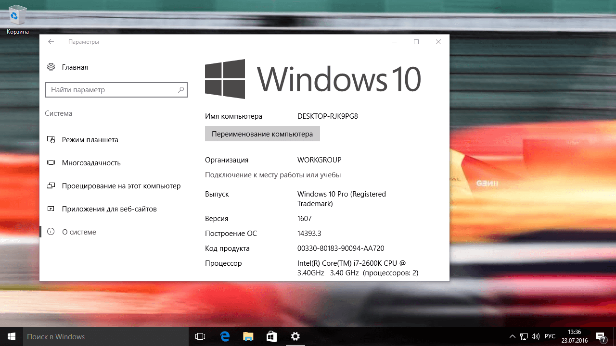Open the Windows Store taskbar icon
This screenshot has height=346, width=616.
[271, 336]
